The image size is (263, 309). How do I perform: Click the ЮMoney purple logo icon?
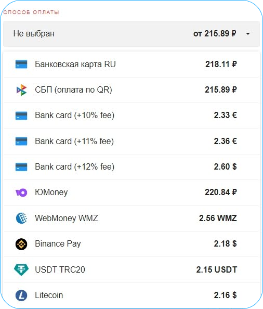click(x=21, y=192)
